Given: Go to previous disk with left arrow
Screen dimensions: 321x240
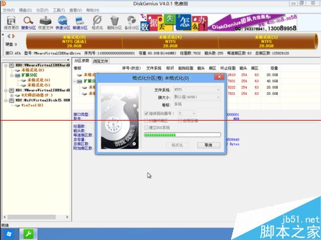Looking at the screenshot, I should tap(9, 36).
